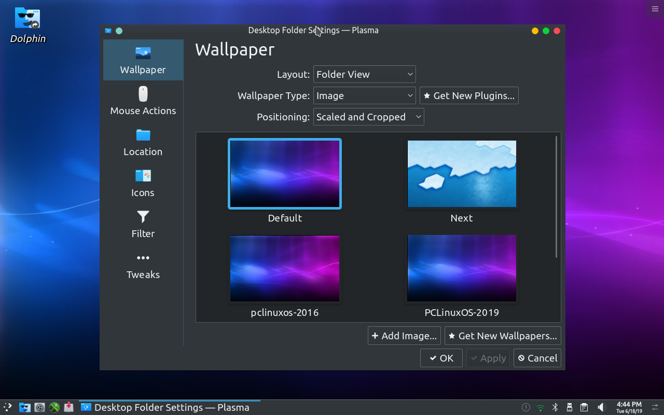Expand the Positioning dropdown

[369, 117]
